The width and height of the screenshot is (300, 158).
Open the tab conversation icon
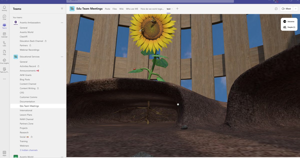click(276, 9)
